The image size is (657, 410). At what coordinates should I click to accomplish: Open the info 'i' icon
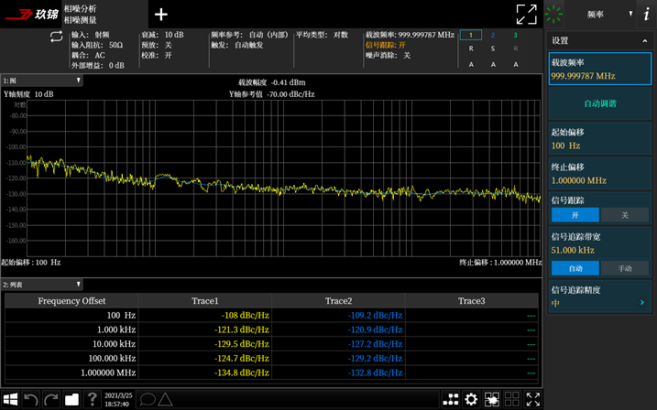tap(647, 14)
